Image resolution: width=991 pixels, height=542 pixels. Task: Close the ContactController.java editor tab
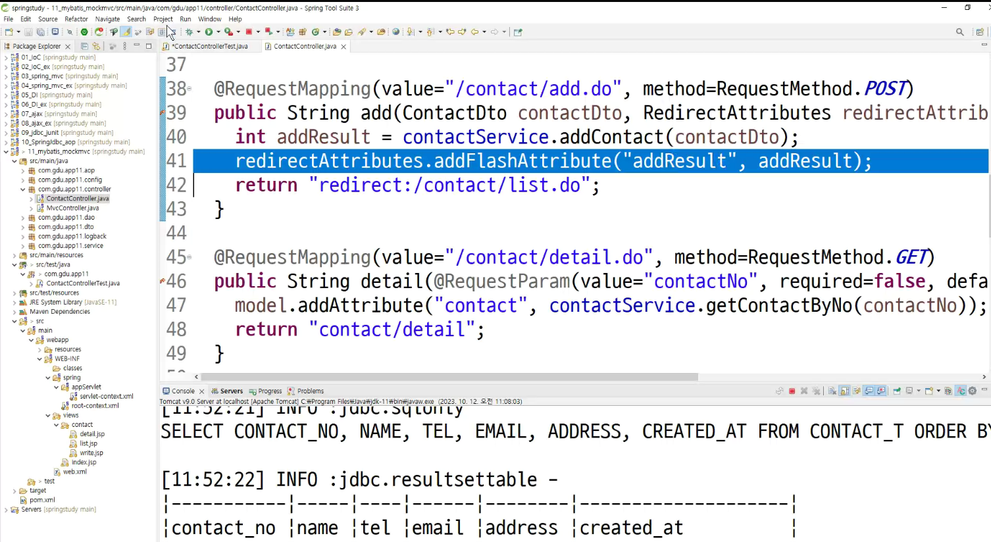coord(343,47)
